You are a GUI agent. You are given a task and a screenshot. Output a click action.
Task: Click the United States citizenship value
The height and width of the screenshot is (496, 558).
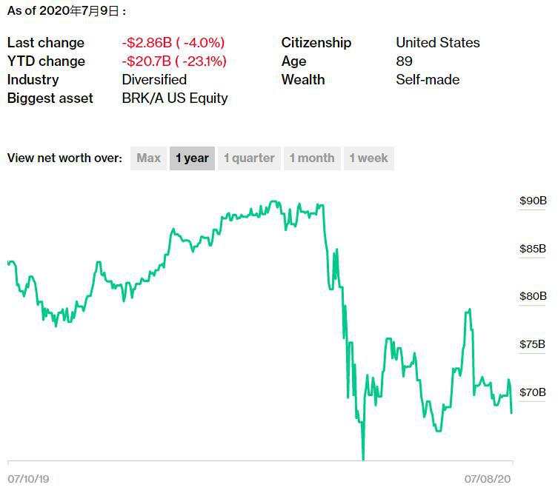(x=438, y=42)
